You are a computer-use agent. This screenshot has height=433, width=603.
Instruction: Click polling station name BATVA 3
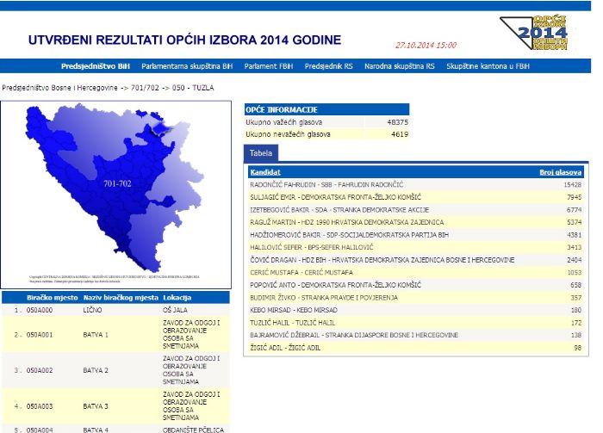96,406
